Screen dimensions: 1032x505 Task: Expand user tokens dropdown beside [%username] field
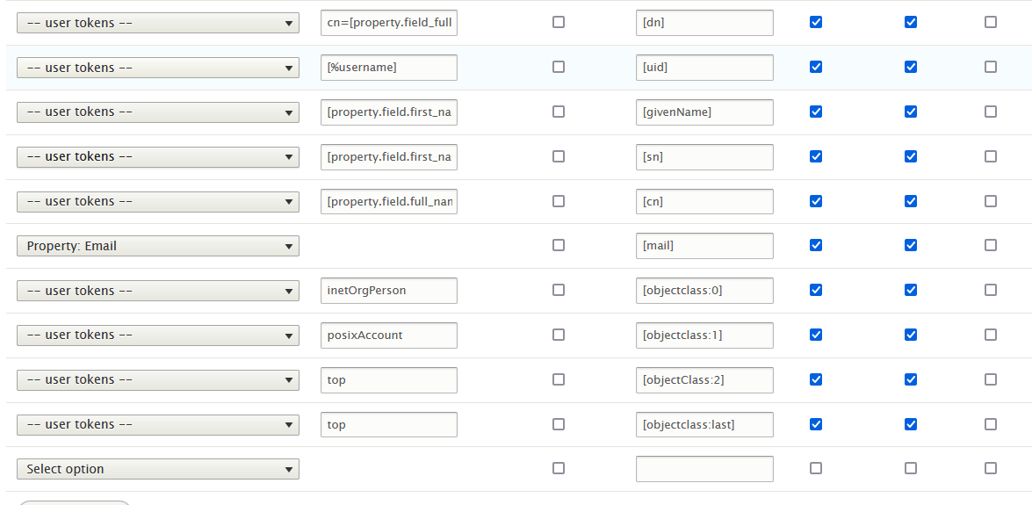point(158,68)
